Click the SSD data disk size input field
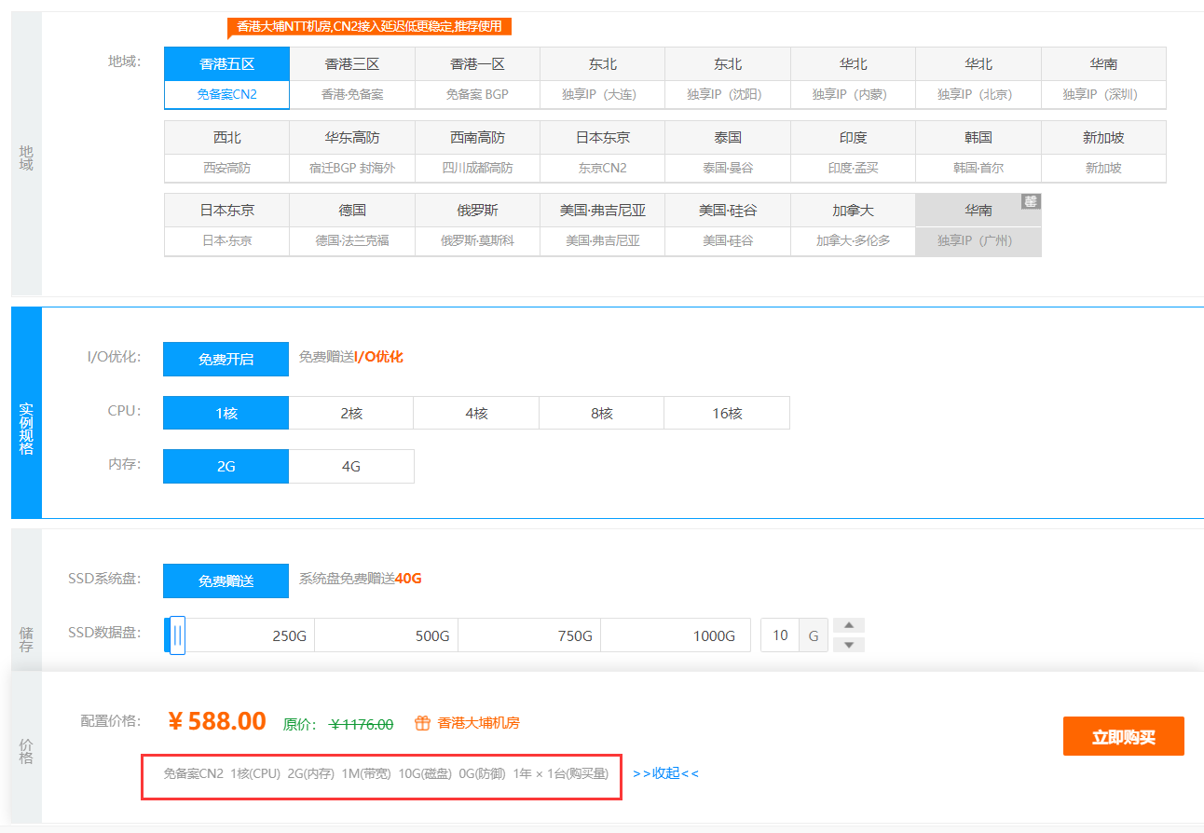This screenshot has width=1204, height=833. [780, 635]
